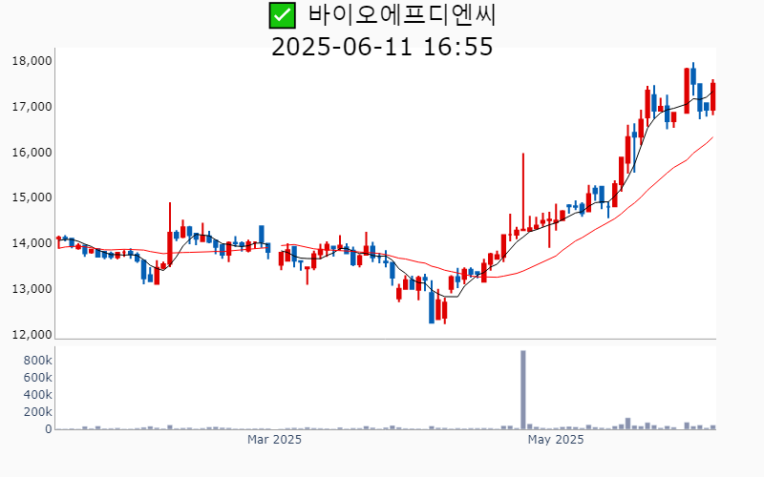Click the May 2025 date label
Viewport: 764px width, 477px height.
point(556,440)
